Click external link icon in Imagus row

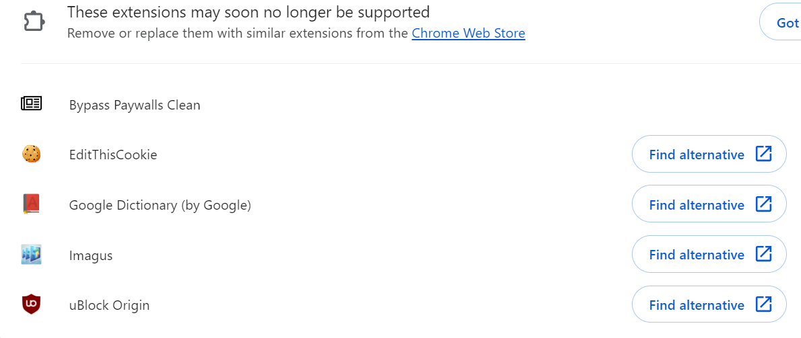pos(763,254)
